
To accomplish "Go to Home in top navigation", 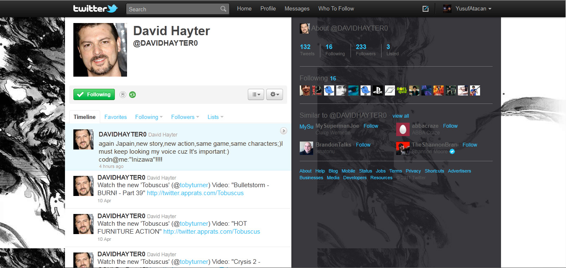I will [x=244, y=8].
